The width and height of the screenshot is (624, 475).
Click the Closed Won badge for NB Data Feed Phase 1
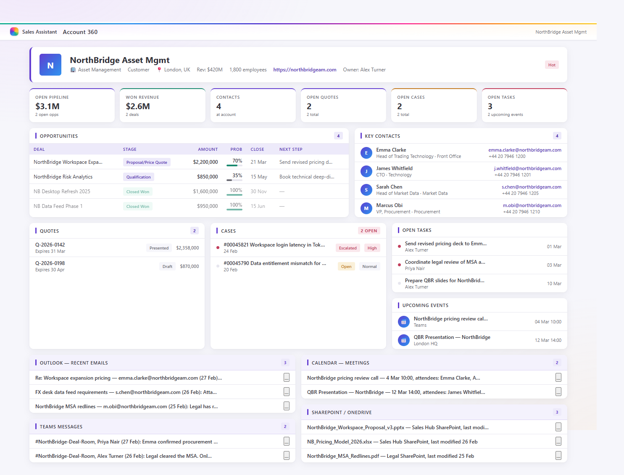pyautogui.click(x=138, y=206)
